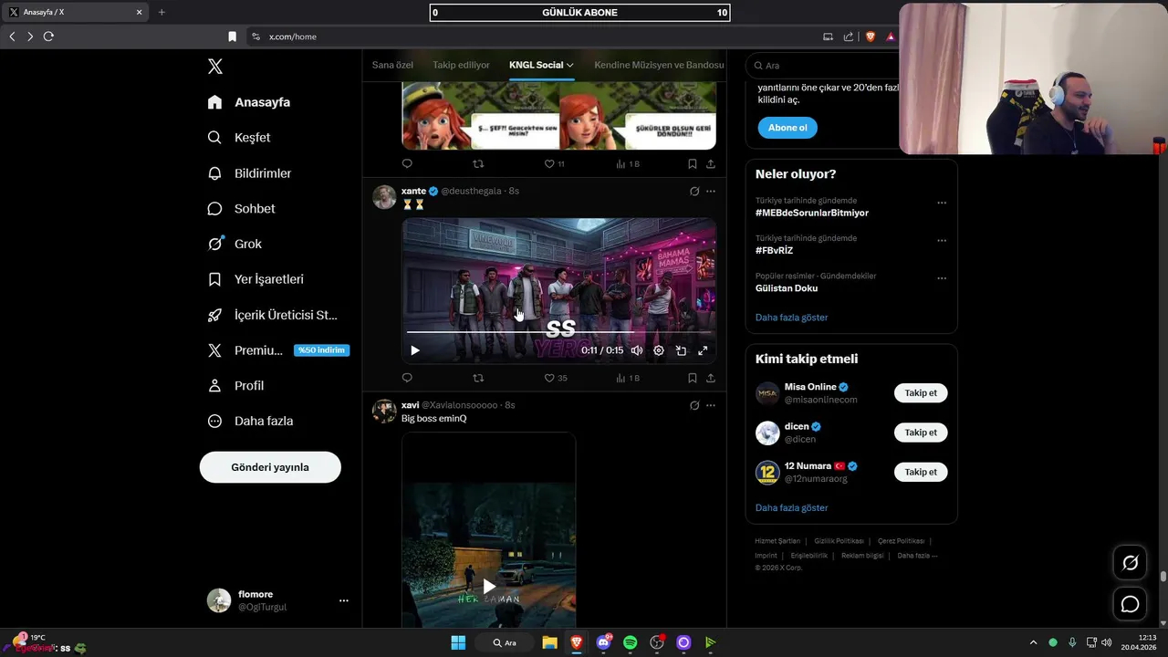Open options for Gülistan Doku trend

[942, 278]
